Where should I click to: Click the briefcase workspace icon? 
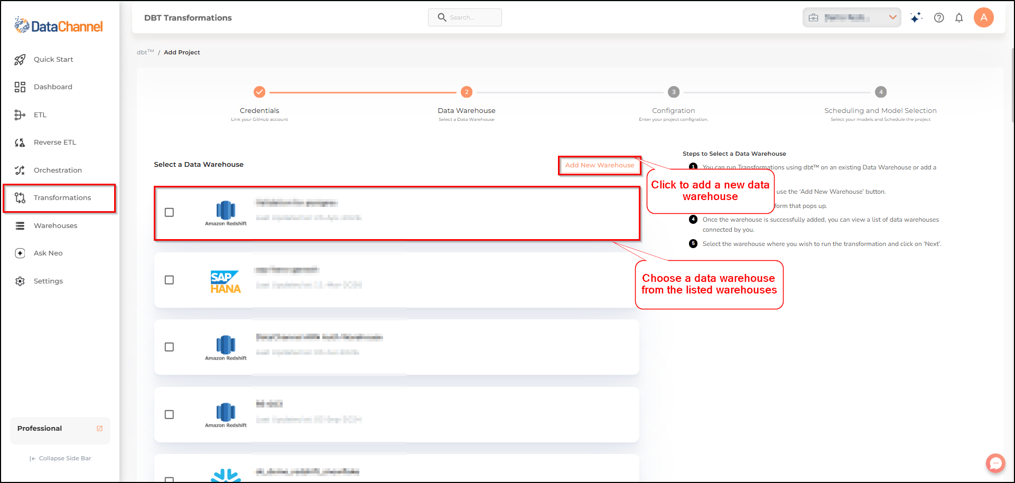pyautogui.click(x=814, y=17)
